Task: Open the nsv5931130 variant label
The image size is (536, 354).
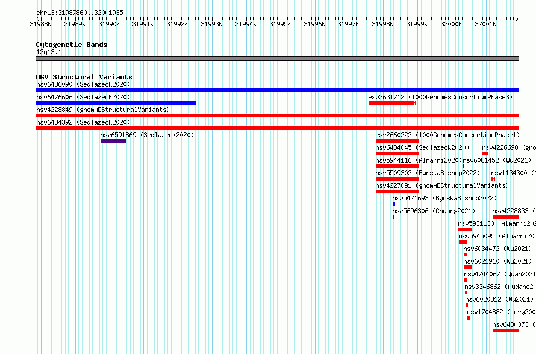Action: [497, 223]
